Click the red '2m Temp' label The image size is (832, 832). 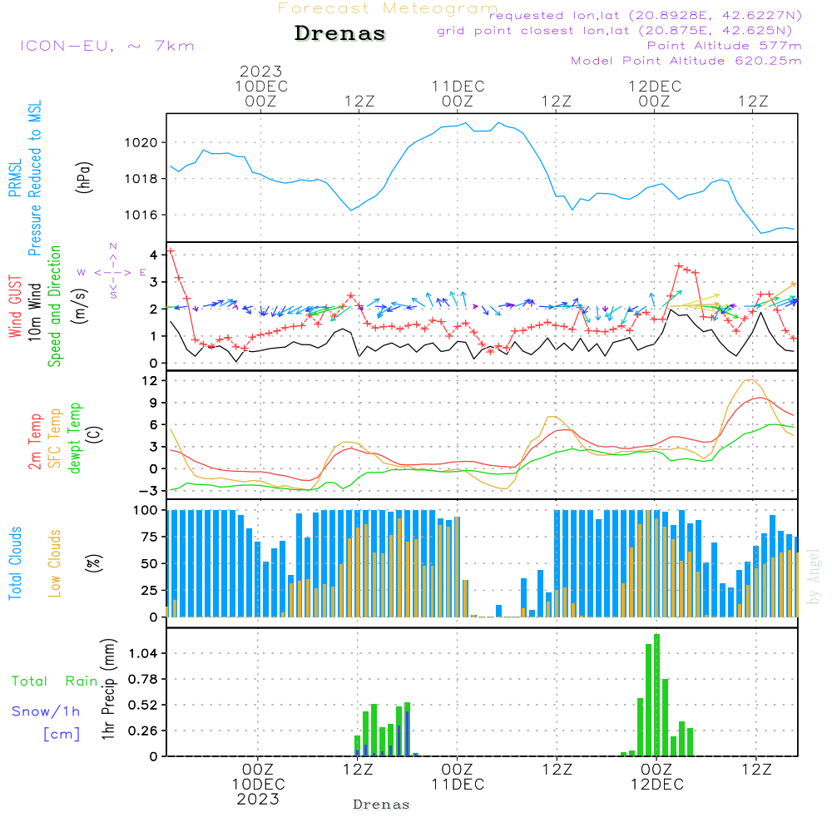[x=34, y=442]
